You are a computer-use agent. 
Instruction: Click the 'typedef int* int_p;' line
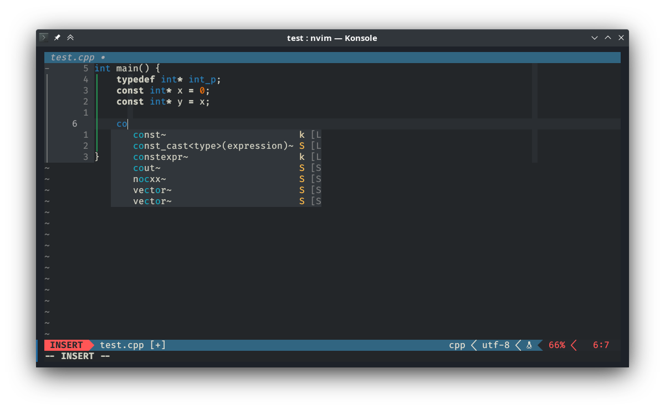169,80
